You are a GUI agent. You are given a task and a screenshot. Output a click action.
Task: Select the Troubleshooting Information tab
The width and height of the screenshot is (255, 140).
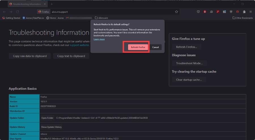tap(27, 4)
